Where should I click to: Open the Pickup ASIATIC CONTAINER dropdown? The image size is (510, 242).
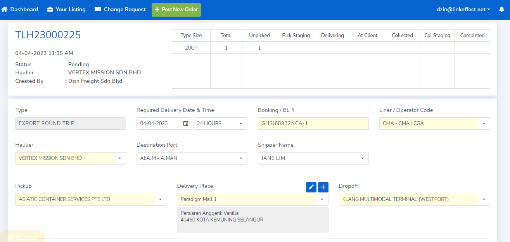point(90,199)
